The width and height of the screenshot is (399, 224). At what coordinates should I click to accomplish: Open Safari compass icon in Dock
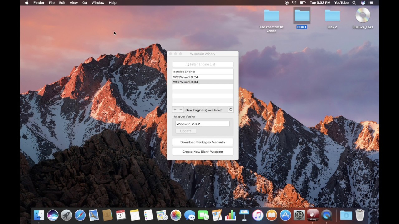click(80, 215)
